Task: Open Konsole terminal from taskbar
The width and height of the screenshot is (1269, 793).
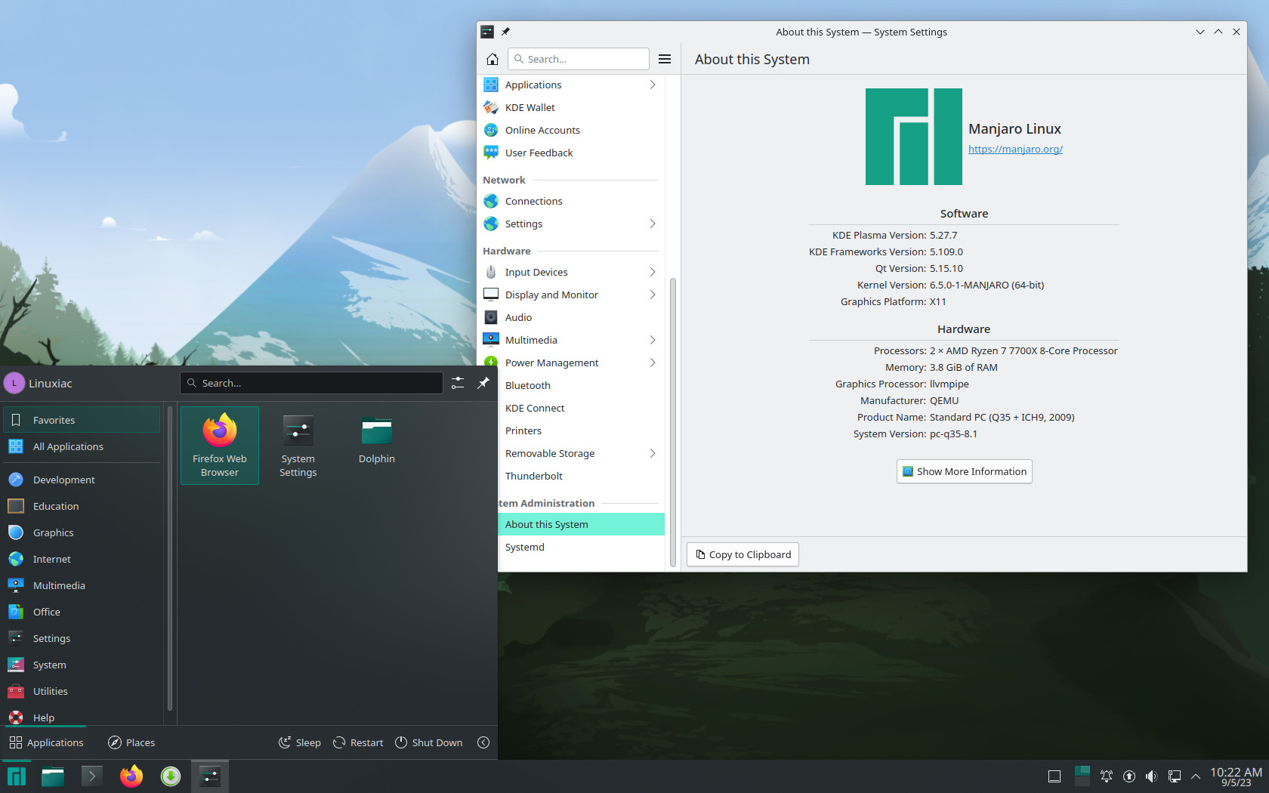Action: 92,776
